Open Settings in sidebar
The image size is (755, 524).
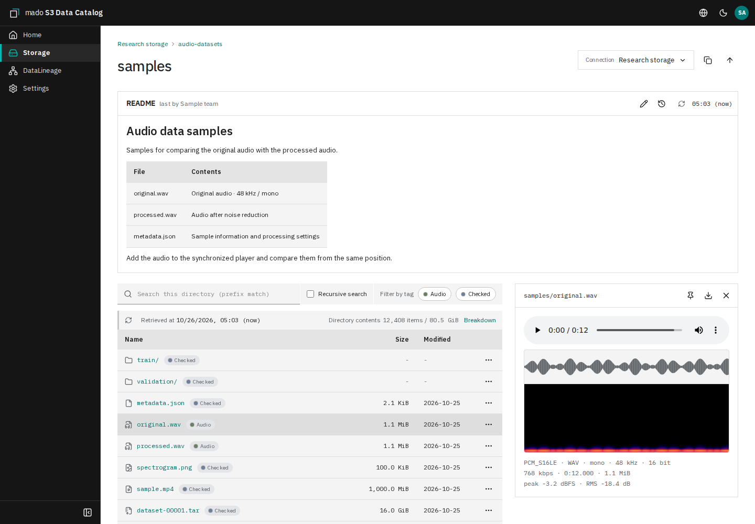(x=50, y=89)
